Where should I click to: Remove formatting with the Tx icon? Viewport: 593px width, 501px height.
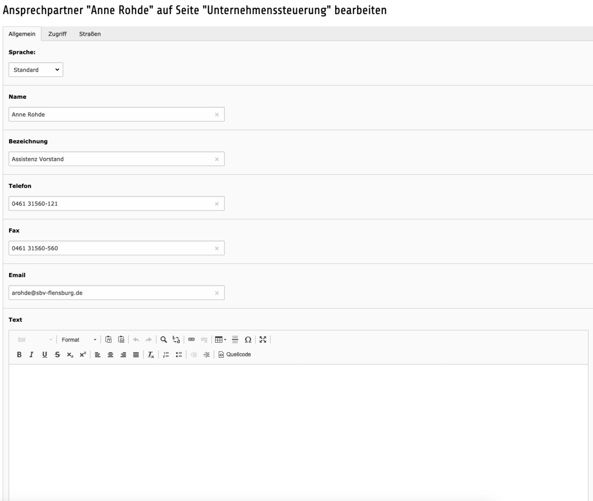(151, 355)
